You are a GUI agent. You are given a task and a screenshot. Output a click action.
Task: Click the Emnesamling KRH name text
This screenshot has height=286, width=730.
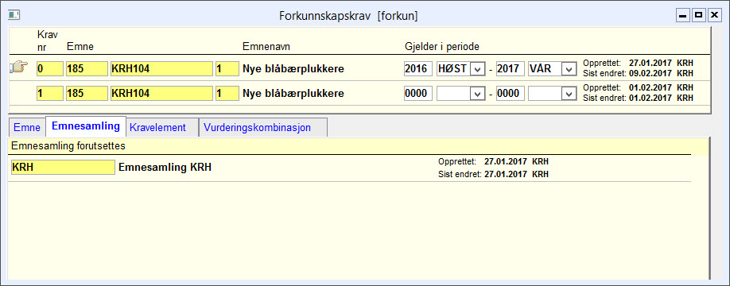click(165, 168)
